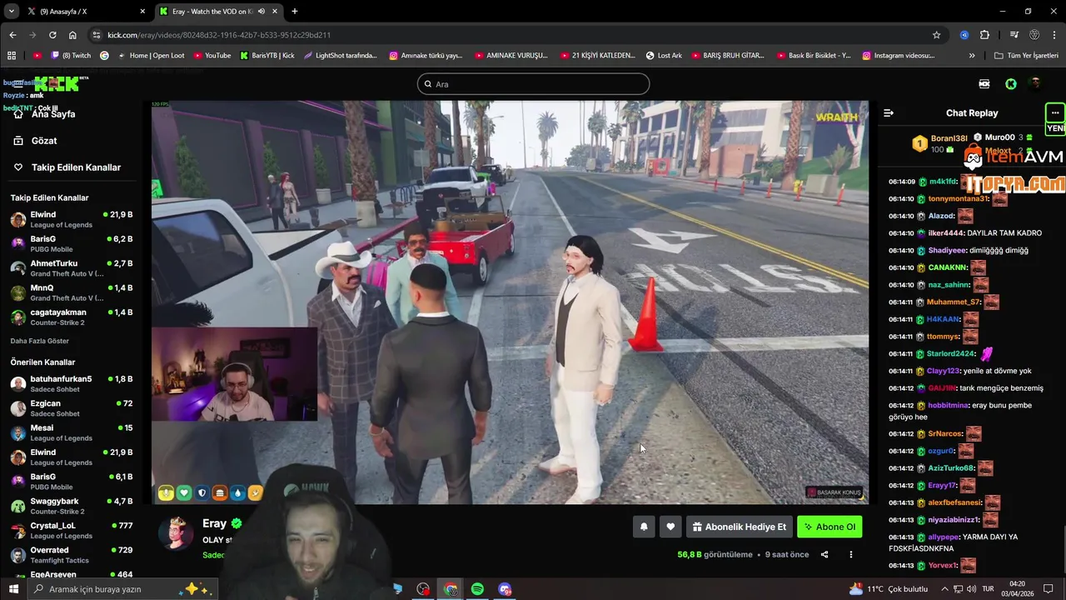Viewport: 1066px width, 600px height.
Task: Bookmark this page with the star icon
Action: tap(936, 35)
